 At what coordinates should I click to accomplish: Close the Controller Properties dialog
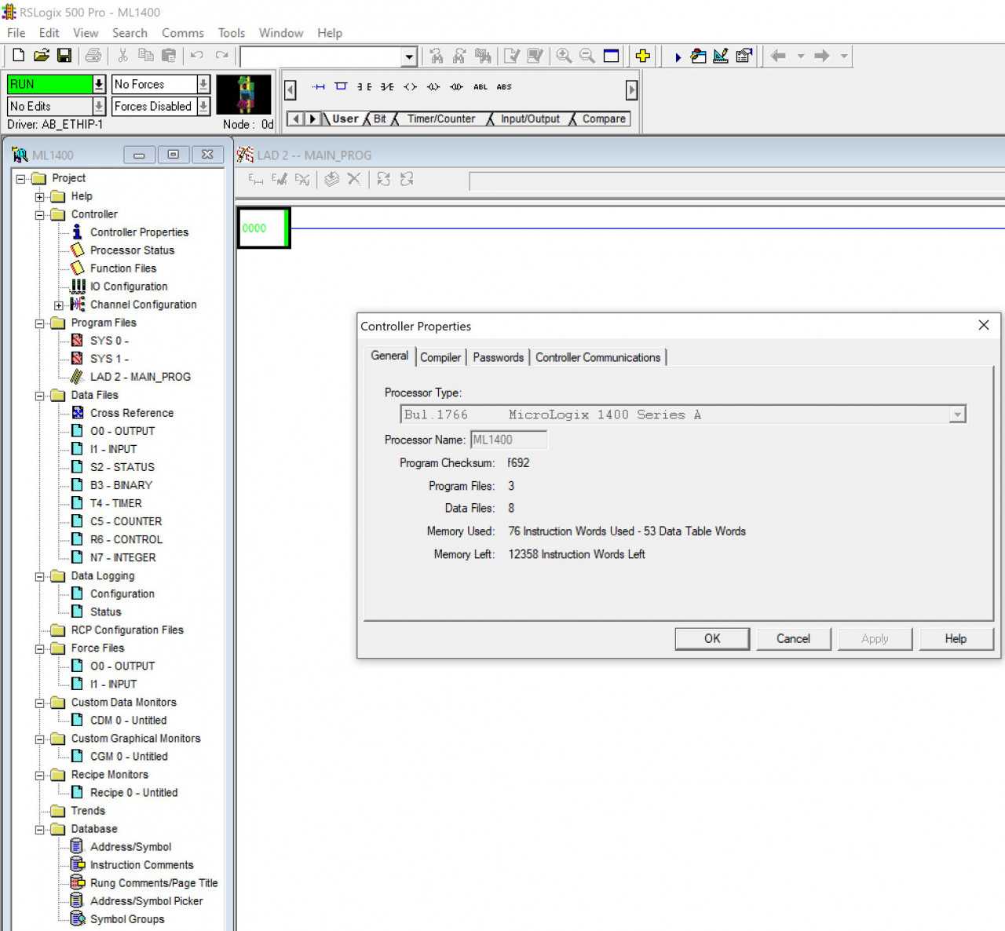pos(984,325)
